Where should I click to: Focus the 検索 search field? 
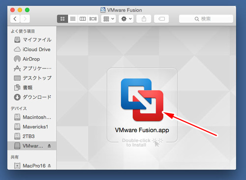(x=206, y=19)
